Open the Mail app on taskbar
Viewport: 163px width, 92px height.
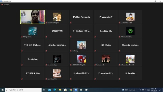tap(50, 90)
